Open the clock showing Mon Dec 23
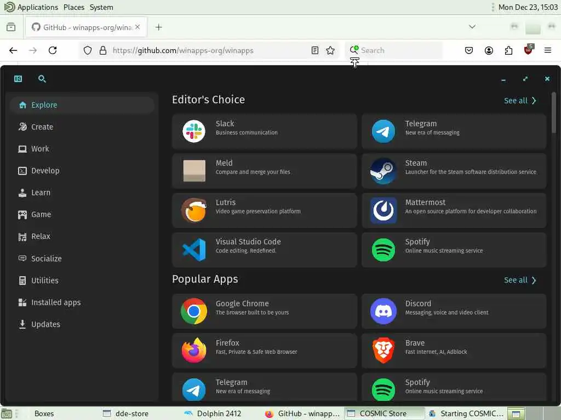561x420 pixels. pyautogui.click(x=528, y=7)
